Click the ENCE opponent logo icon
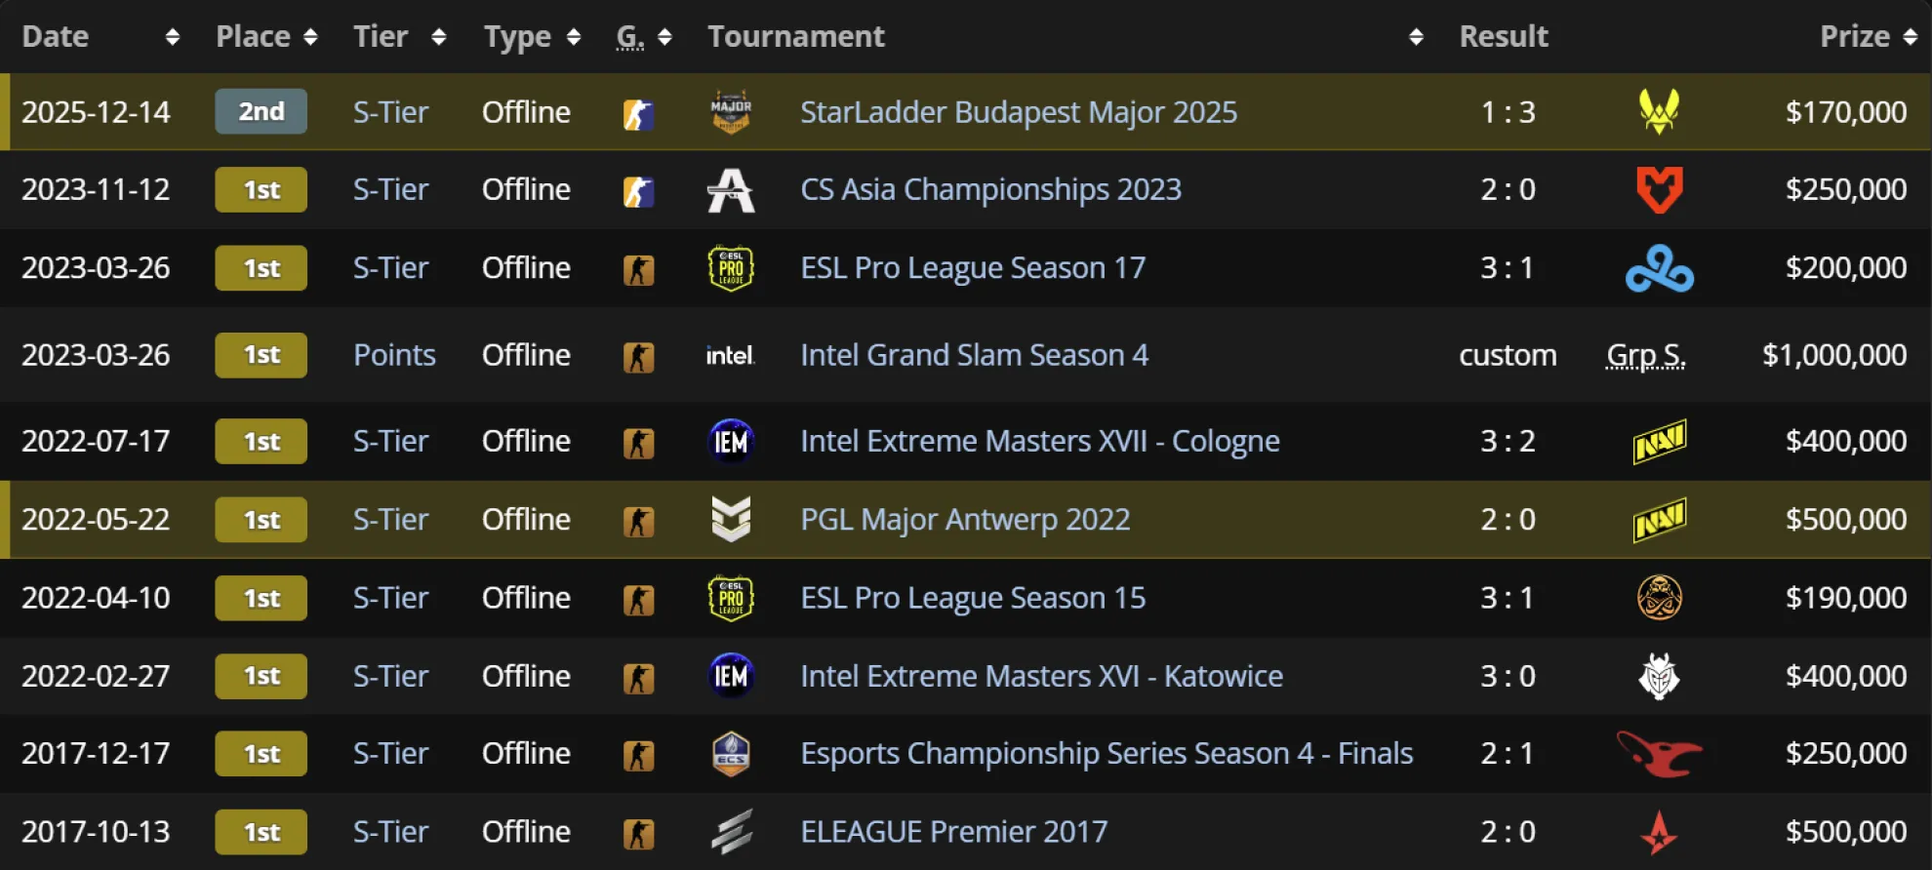This screenshot has width=1932, height=870. pos(1659,598)
